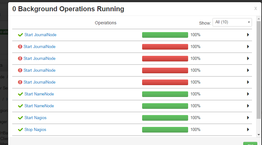Open the Show filter dropdown set to All (10)
Screen dimensions: 262x145
[232, 22]
